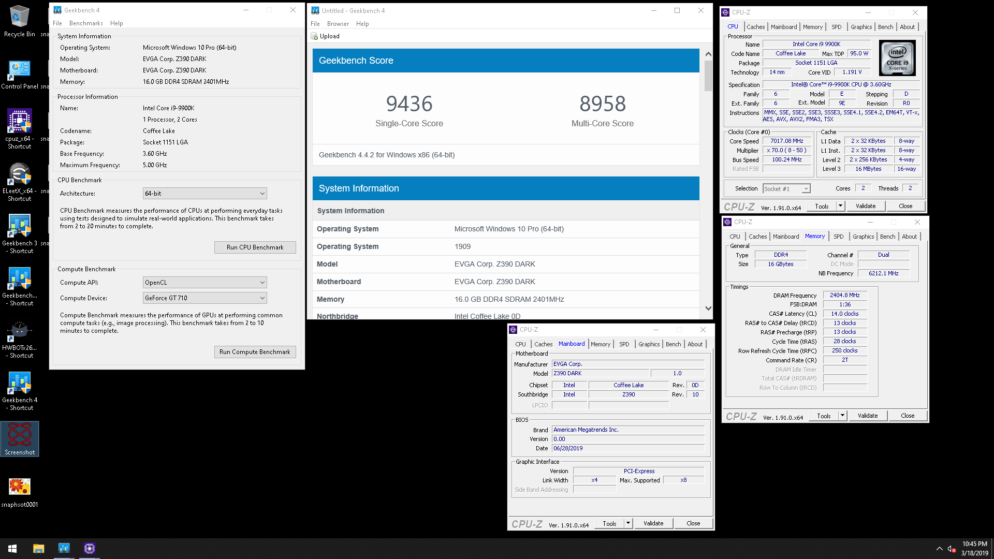Open Upload toolbar item in Geekbench browser
The width and height of the screenshot is (994, 559).
point(325,36)
